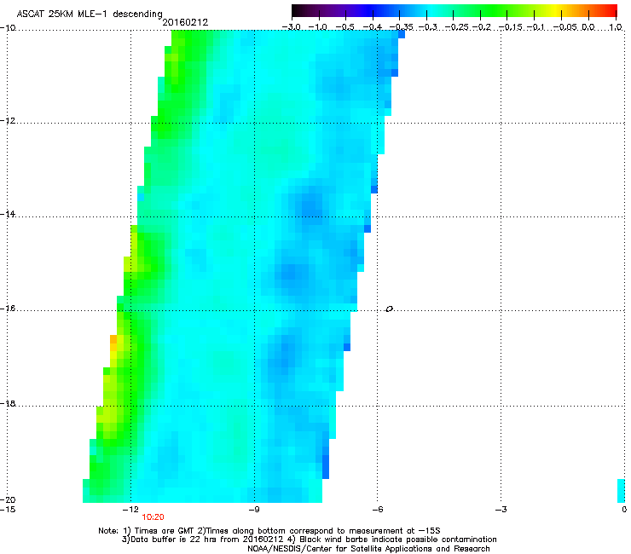Click the latitude axis label "-18"
Screen dimensions: 631x554
(x=8, y=403)
